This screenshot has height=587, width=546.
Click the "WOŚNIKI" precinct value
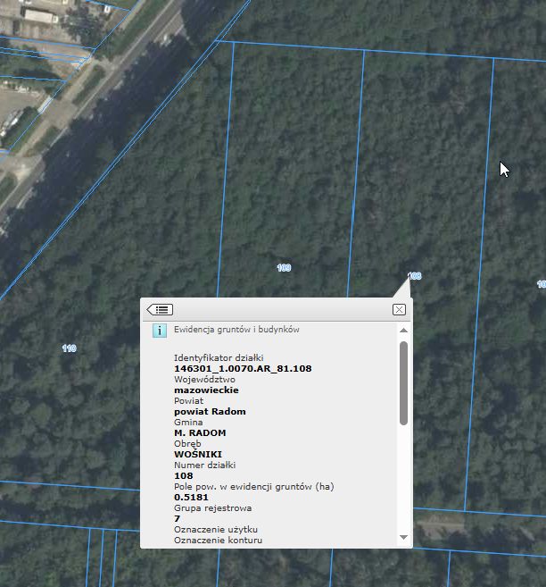(x=198, y=454)
